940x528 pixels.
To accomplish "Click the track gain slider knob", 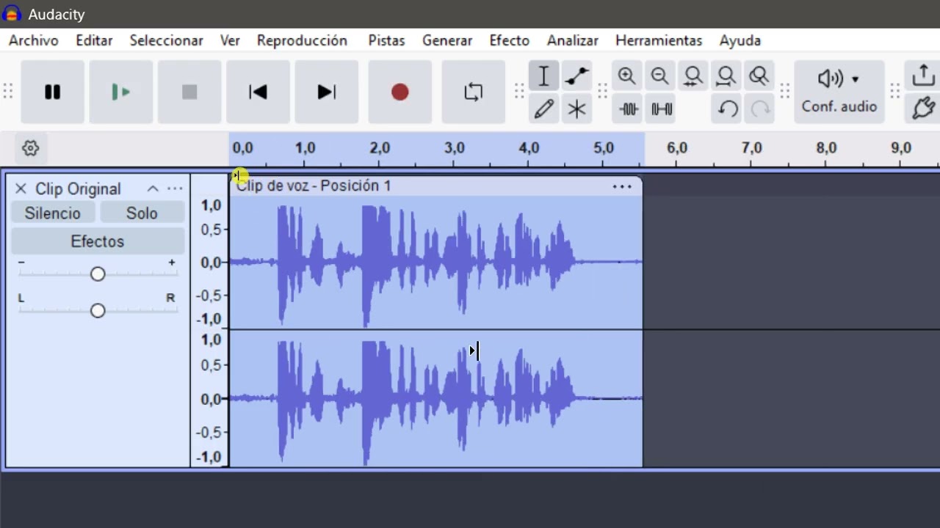I will (x=98, y=274).
